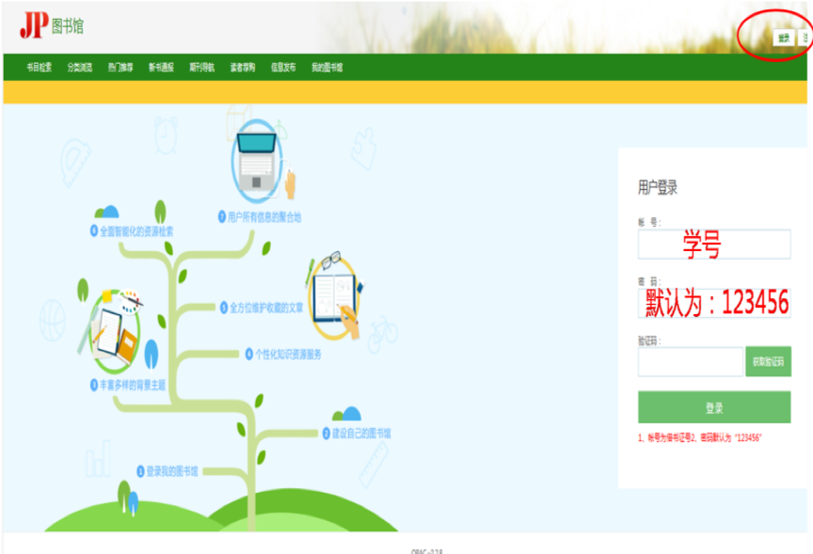This screenshot has width=813, height=554.
Task: Open the 期刊导航 menu item
Action: (x=201, y=68)
